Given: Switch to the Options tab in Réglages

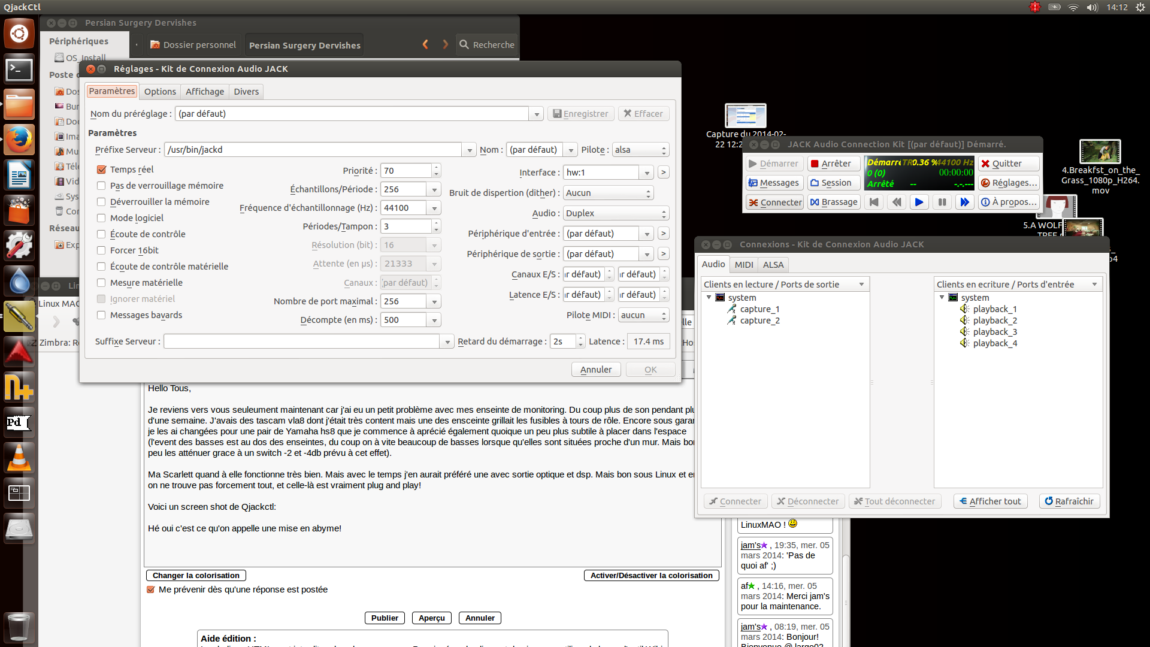Looking at the screenshot, I should click(x=160, y=92).
